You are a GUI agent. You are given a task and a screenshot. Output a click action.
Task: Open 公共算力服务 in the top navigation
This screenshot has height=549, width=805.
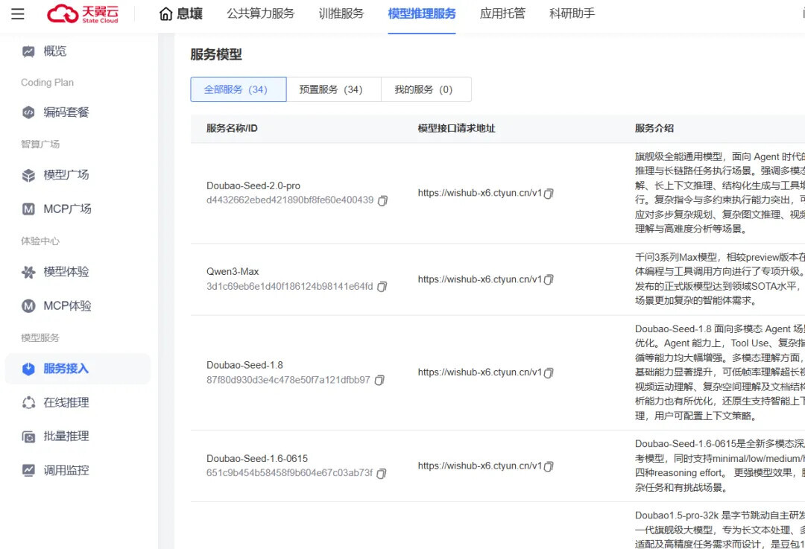coord(261,13)
